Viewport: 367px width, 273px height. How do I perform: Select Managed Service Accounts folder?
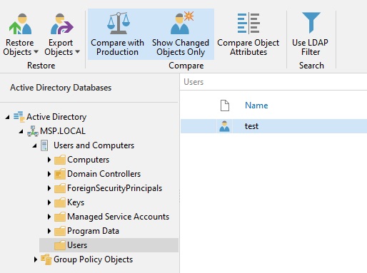118,217
